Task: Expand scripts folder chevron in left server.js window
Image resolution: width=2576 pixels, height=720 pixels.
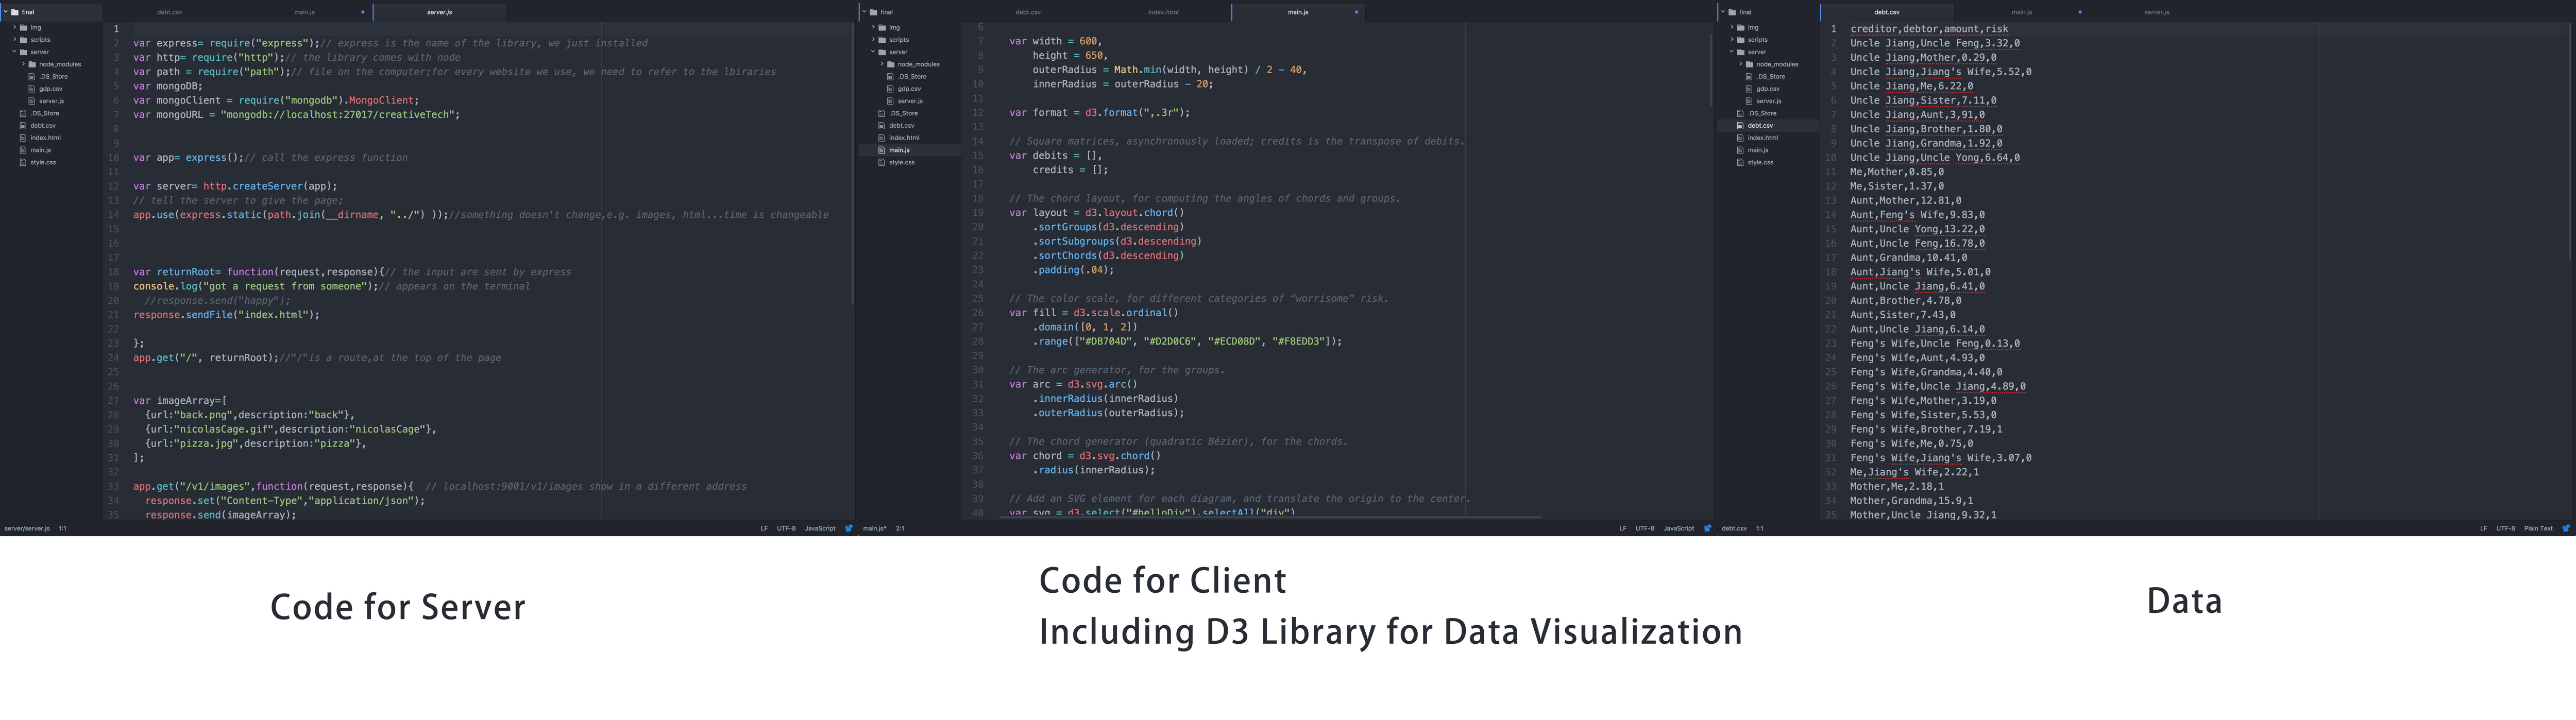Action: pos(14,40)
